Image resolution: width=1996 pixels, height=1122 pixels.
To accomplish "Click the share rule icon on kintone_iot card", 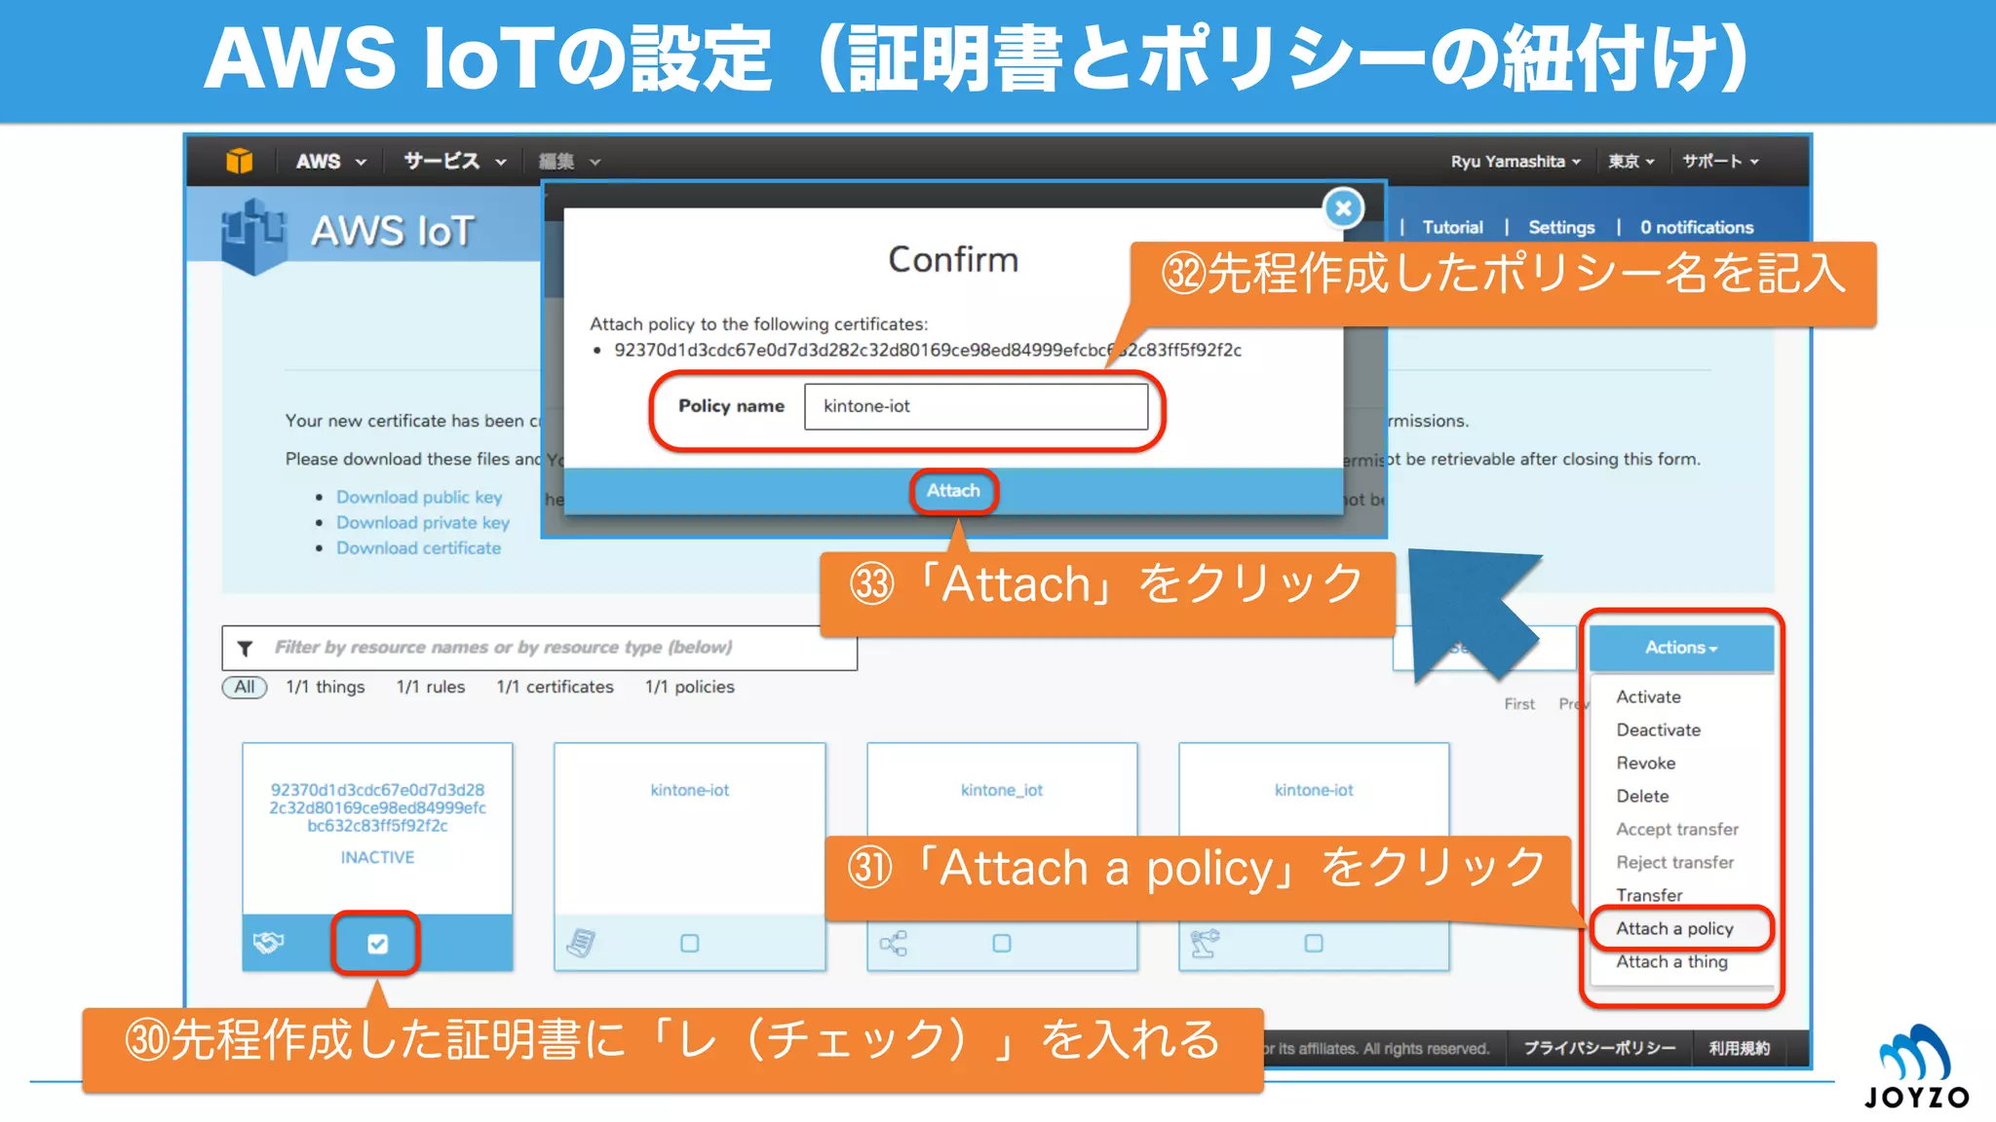I will 894,943.
